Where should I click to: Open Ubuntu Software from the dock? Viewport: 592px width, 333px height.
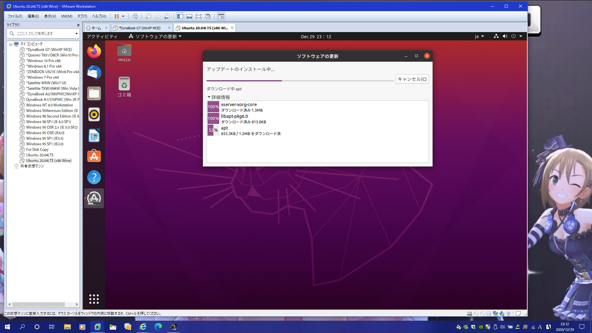[x=94, y=156]
